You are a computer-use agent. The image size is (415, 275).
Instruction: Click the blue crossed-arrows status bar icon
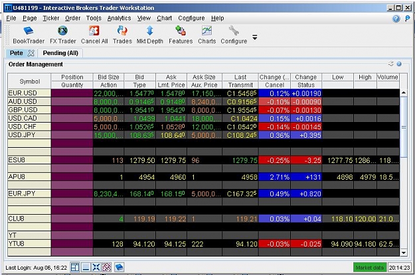coord(96,267)
